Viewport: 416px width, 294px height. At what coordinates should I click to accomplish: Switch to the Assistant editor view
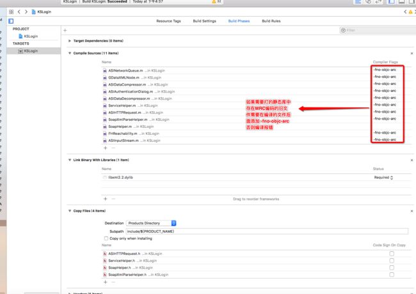pyautogui.click(x=368, y=2)
